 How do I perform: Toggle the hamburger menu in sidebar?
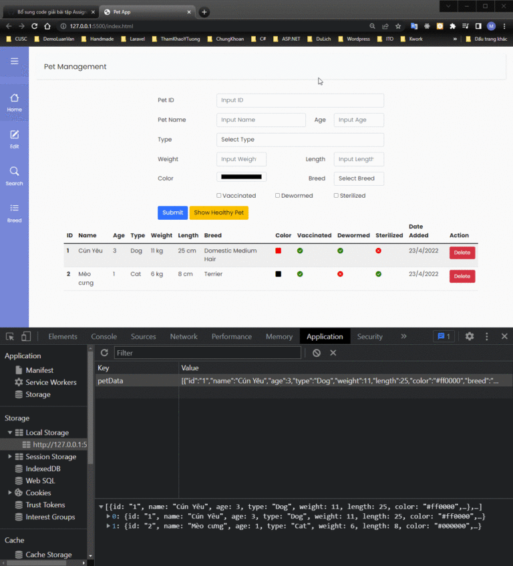[14, 61]
